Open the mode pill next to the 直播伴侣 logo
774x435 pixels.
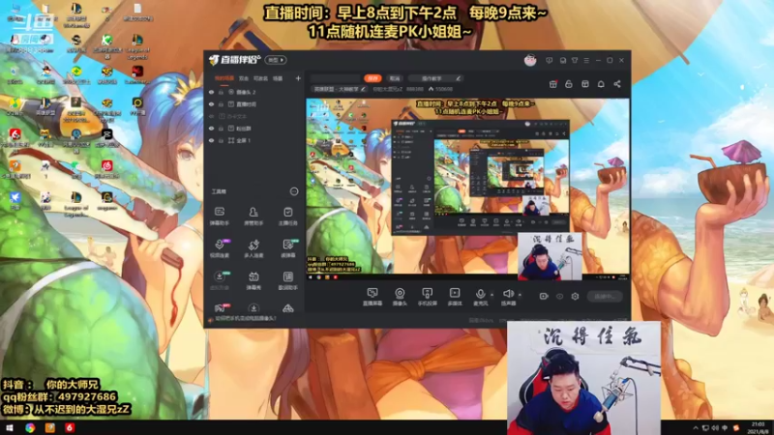tap(276, 60)
